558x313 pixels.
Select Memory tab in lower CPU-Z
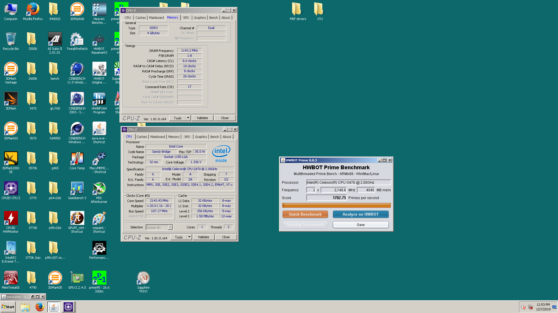point(174,137)
